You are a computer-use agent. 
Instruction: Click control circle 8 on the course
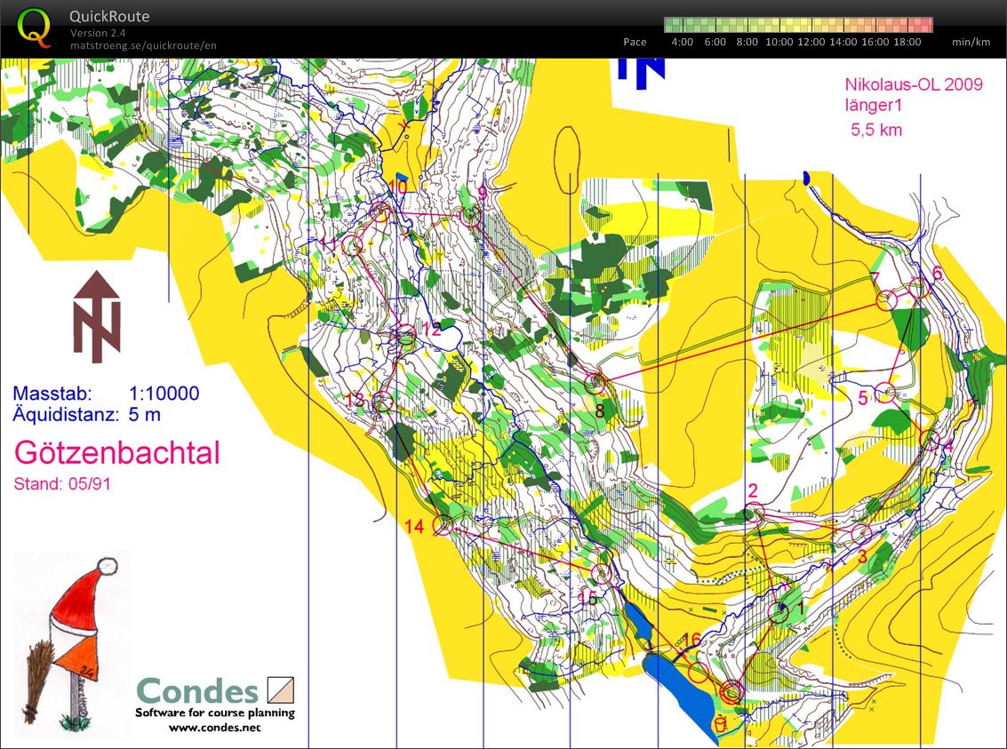pyautogui.click(x=596, y=384)
